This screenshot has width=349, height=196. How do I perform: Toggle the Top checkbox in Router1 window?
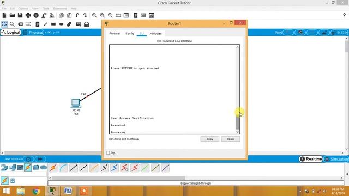click(x=108, y=152)
